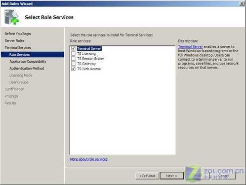This screenshot has width=246, height=185.
Task: Check the TS Session Broker option
Action: pos(74,59)
